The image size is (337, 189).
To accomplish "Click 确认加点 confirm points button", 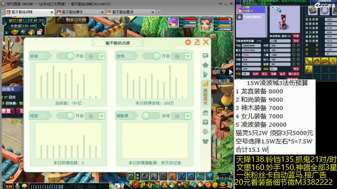I will point(294,74).
